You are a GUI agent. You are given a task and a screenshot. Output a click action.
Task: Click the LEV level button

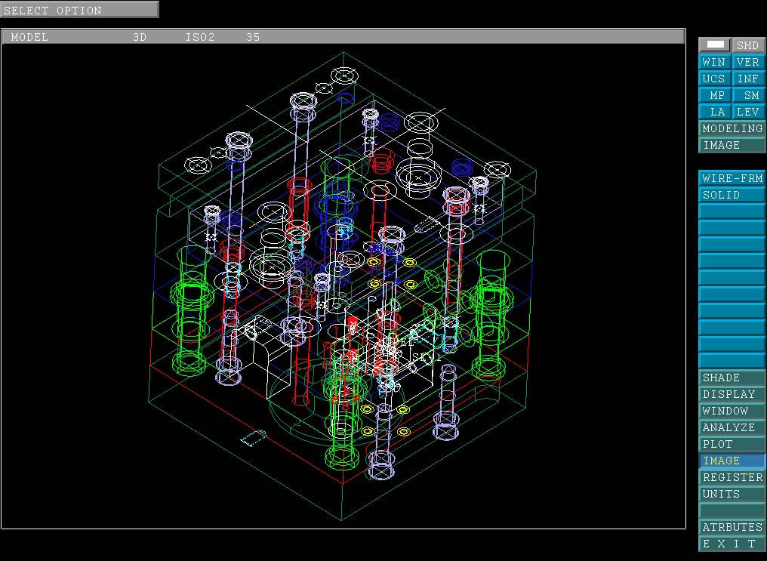[x=748, y=112]
